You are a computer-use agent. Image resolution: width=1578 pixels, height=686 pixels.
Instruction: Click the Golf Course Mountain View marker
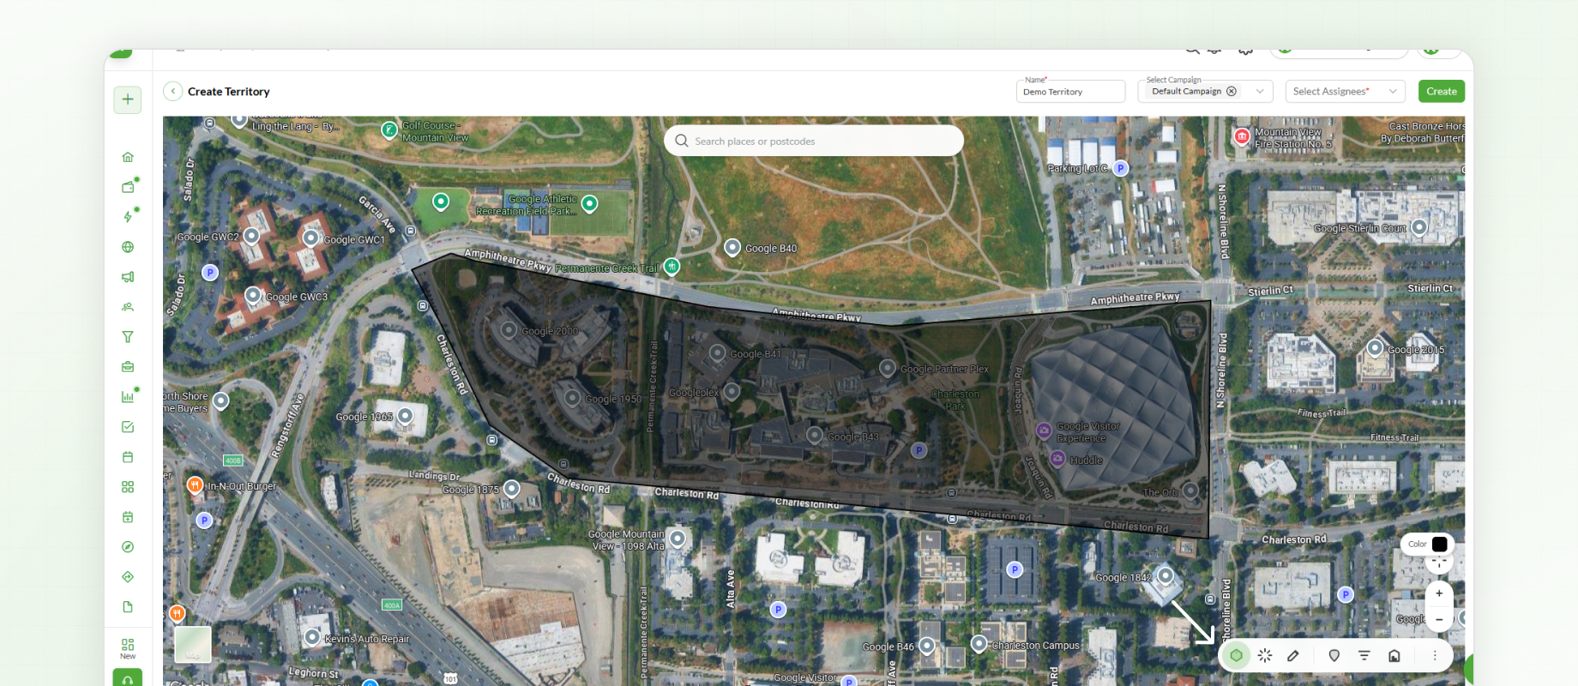(389, 129)
